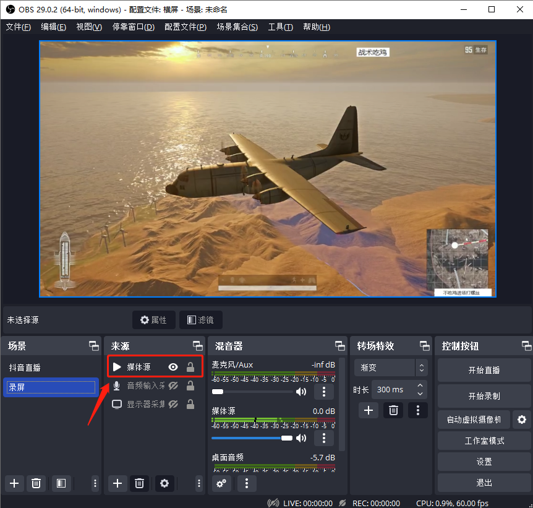Delete transition with trash icon
Viewport: 533px width, 508px height.
coord(393,410)
